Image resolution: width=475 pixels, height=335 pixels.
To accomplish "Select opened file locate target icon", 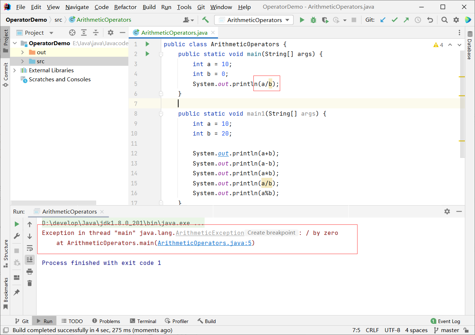I will point(72,33).
